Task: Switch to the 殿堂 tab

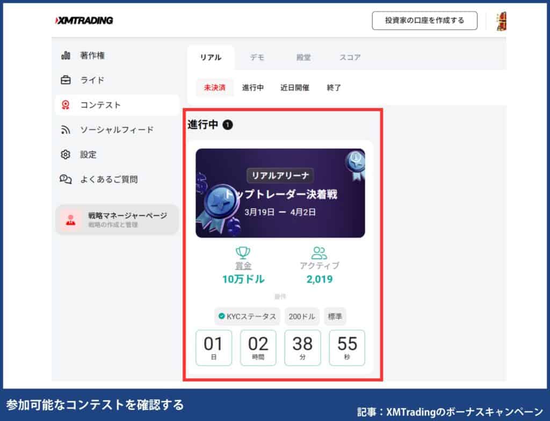Action: click(303, 57)
